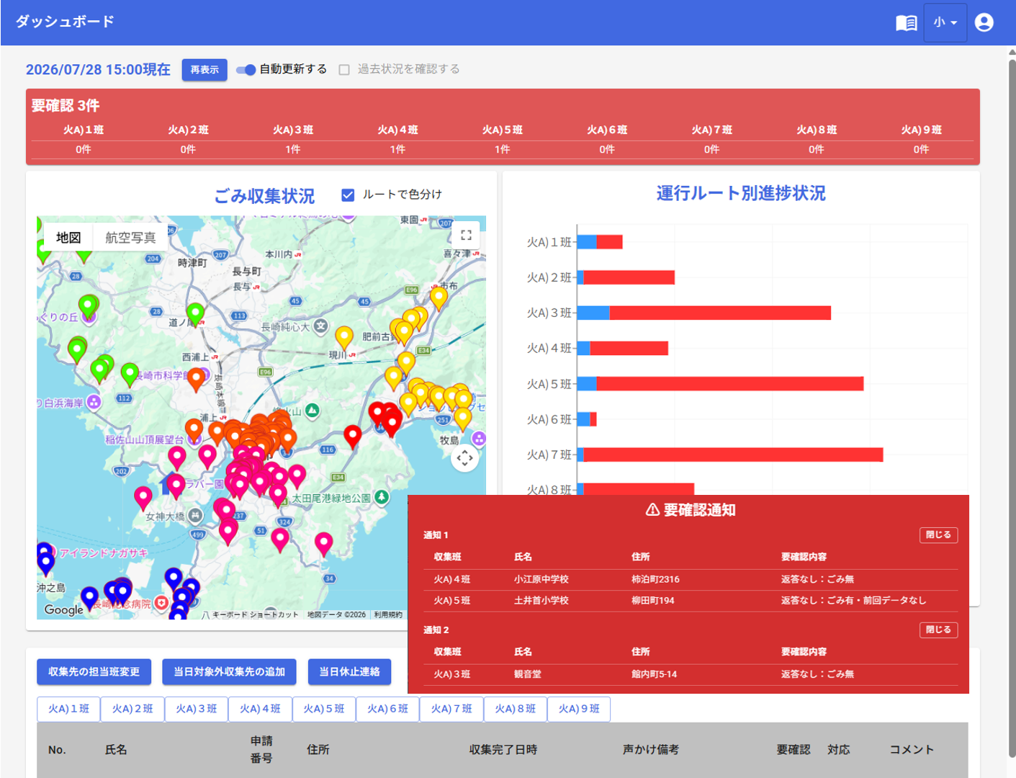
Task: Click the yellow map pin near 現川
Action: [x=344, y=338]
